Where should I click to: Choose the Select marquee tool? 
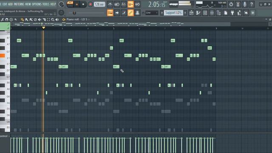point(48,20)
